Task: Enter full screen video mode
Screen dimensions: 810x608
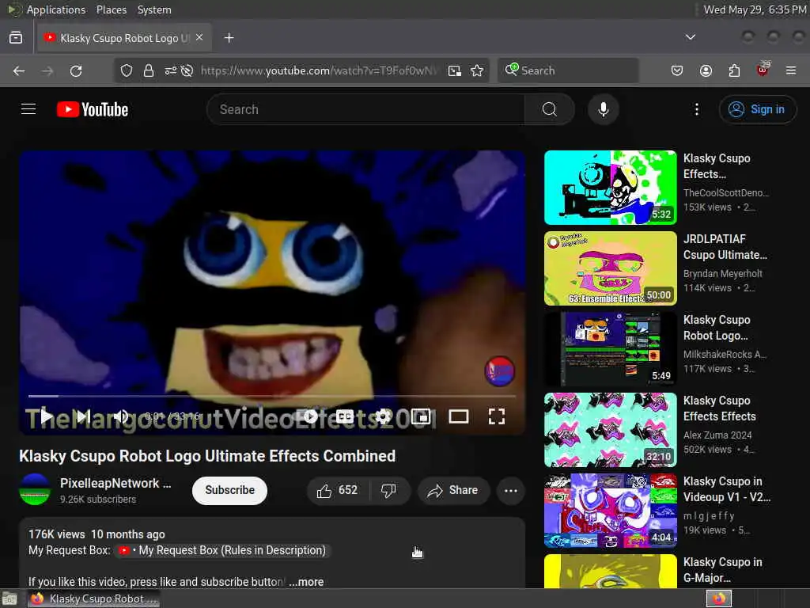Action: tap(497, 416)
